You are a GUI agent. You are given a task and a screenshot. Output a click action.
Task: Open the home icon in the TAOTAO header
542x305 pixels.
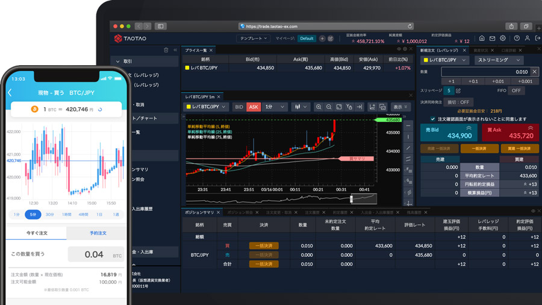coord(482,39)
